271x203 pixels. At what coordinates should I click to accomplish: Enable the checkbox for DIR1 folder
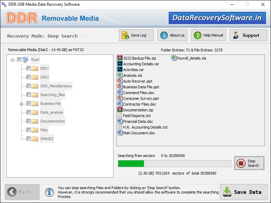pos(28,68)
